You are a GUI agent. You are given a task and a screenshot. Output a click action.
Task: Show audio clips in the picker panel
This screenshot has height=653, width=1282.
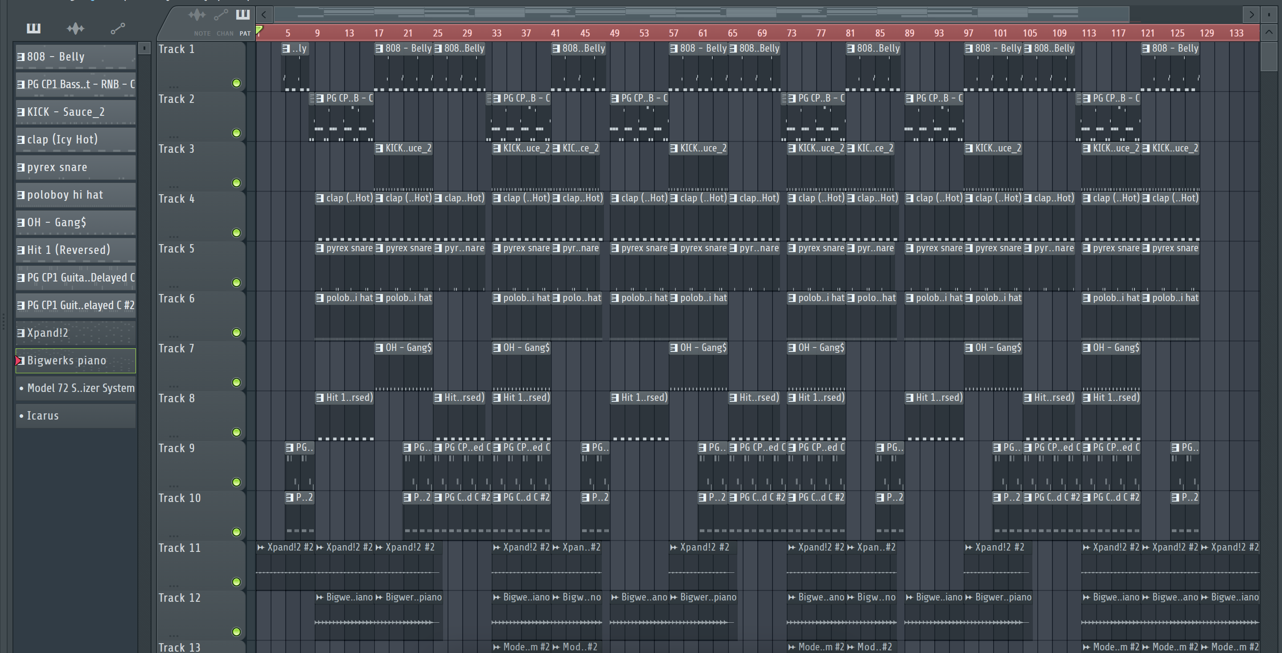(x=76, y=29)
